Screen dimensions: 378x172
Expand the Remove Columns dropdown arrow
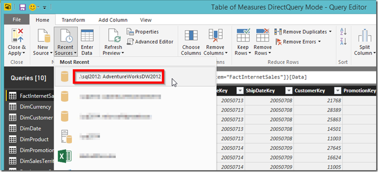227,53
